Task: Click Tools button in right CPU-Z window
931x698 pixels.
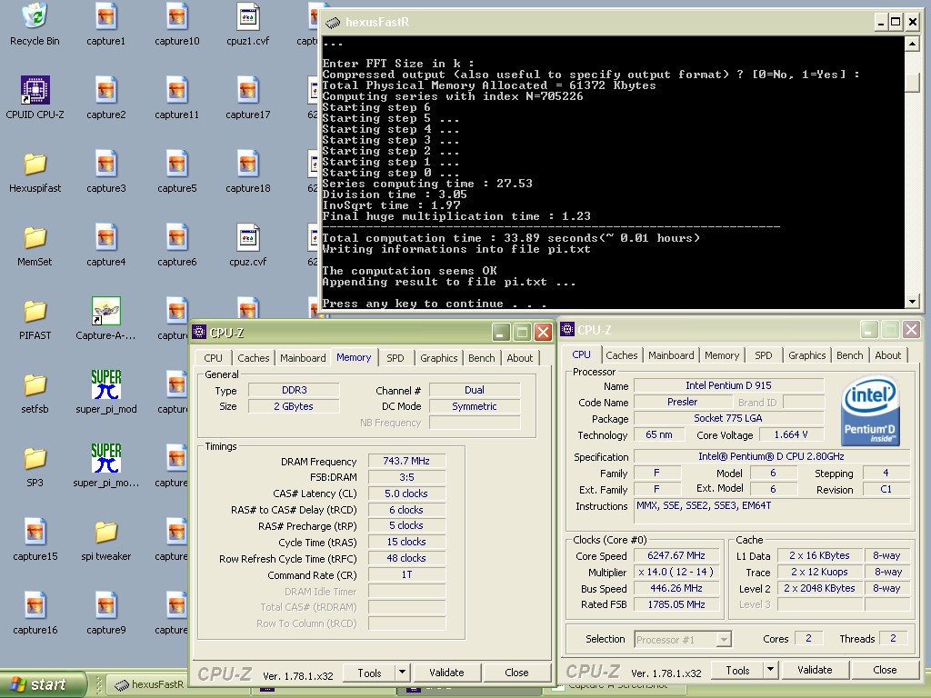Action: click(x=737, y=670)
